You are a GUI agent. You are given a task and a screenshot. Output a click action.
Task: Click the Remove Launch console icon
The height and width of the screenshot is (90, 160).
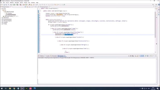[x=131, y=56]
